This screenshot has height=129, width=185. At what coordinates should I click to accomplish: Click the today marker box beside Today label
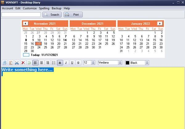[26, 55]
